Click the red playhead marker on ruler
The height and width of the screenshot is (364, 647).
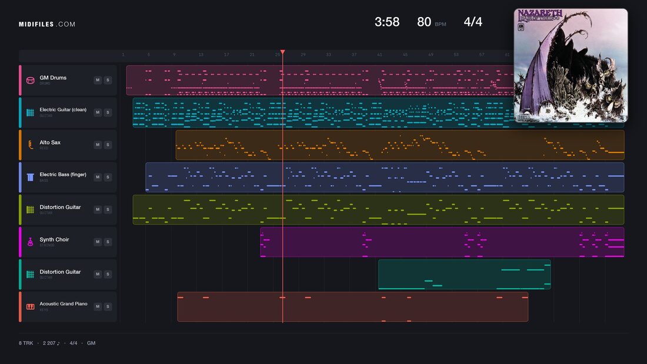click(283, 52)
